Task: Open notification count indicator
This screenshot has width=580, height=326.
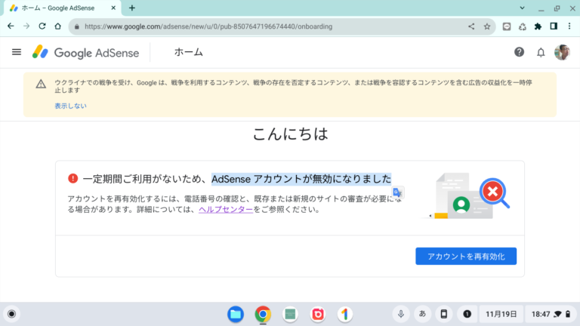Action: [x=467, y=314]
